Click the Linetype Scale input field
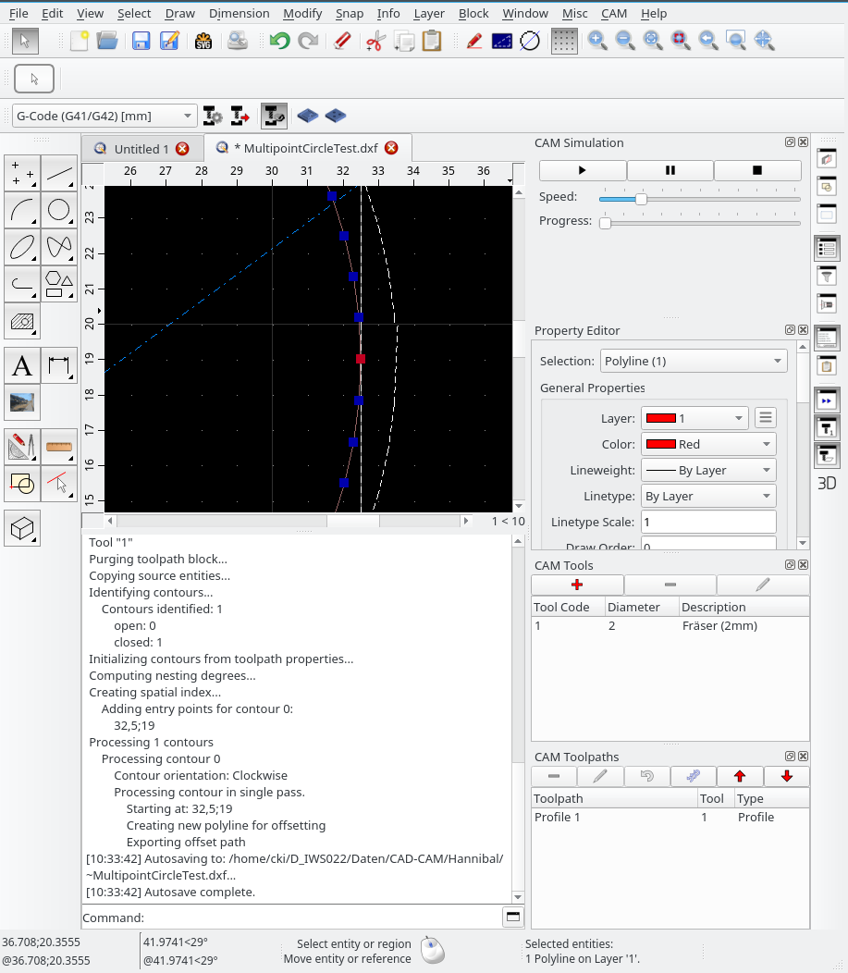The height and width of the screenshot is (973, 848). pyautogui.click(x=707, y=522)
